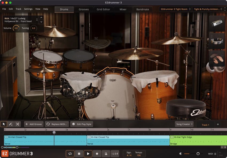Switch to the Grooves tab
Image resolution: width=227 pixels, height=158 pixels.
coord(84,9)
